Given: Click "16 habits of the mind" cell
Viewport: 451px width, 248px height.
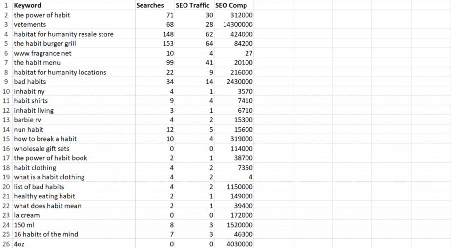Looking at the screenshot, I should (x=74, y=234).
